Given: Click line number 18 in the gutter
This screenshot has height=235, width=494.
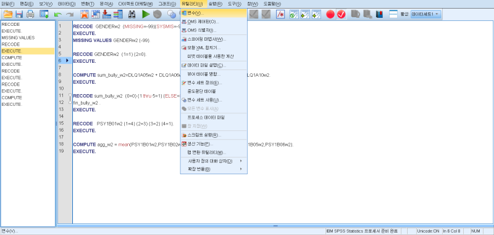Looking at the screenshot, I should (x=61, y=144).
